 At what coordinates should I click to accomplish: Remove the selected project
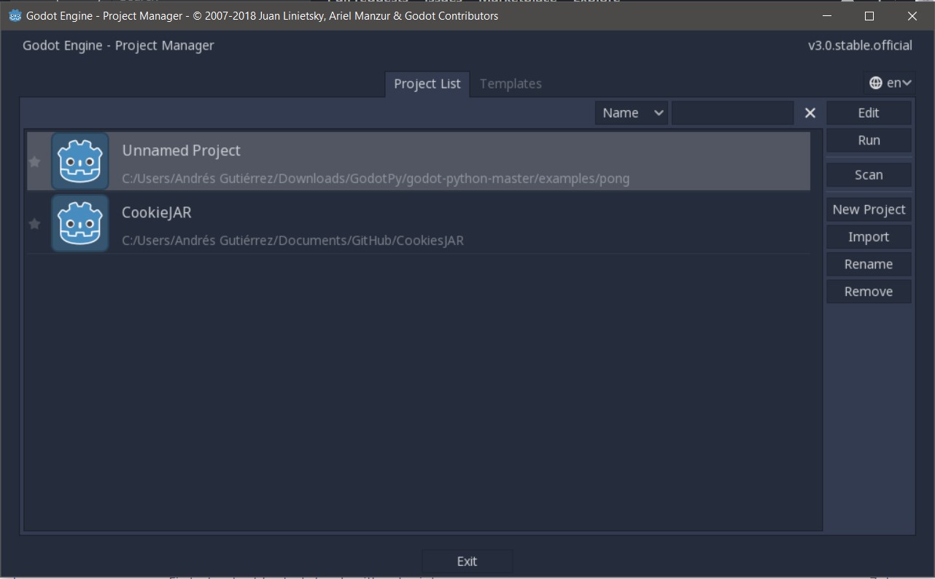(x=869, y=292)
